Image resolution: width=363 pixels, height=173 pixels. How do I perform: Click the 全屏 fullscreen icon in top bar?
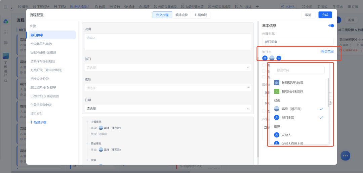pyautogui.click(x=304, y=7)
